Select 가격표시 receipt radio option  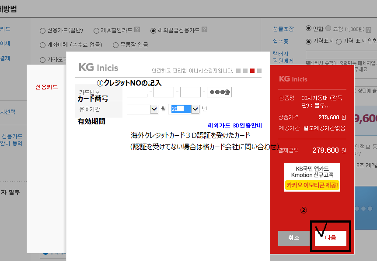click(308, 41)
